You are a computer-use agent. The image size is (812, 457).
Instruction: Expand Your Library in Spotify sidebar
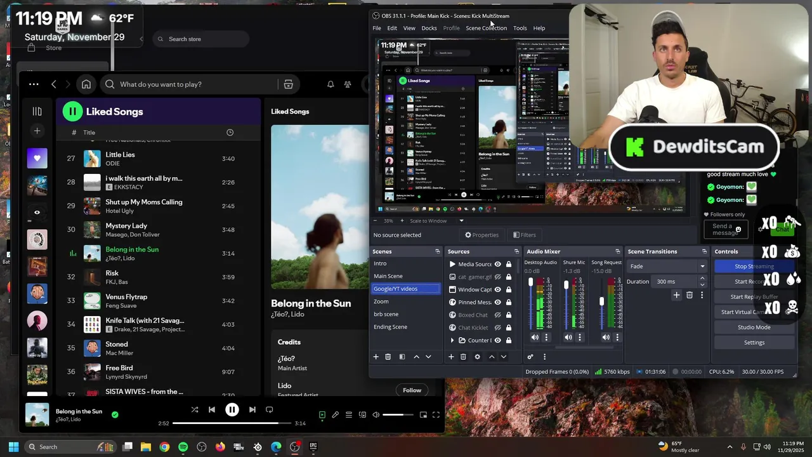click(37, 111)
